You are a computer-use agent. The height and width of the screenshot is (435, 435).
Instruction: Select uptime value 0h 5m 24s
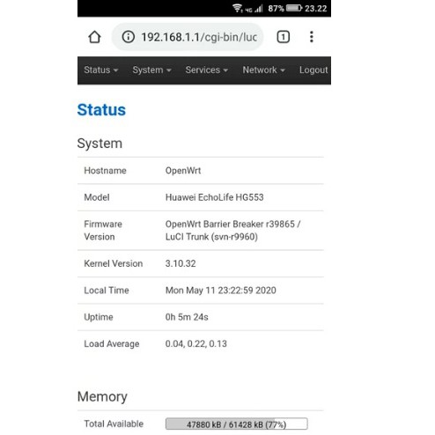(x=187, y=317)
